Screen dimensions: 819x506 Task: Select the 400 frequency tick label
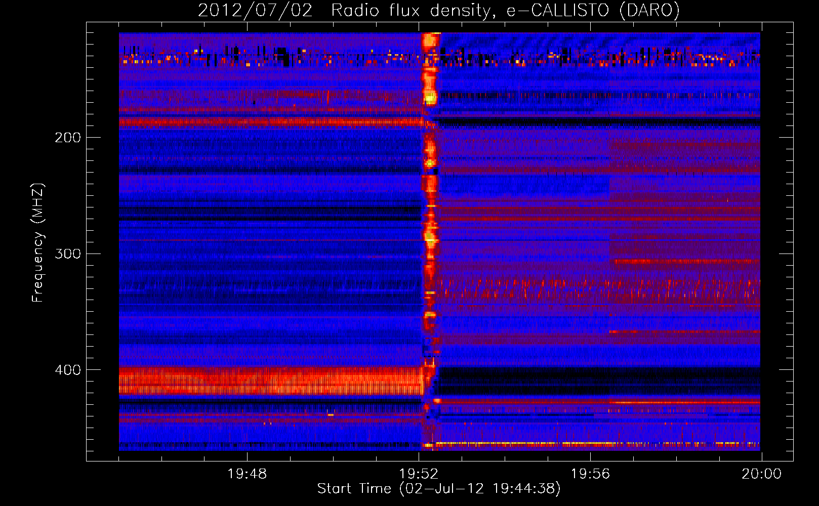point(68,370)
